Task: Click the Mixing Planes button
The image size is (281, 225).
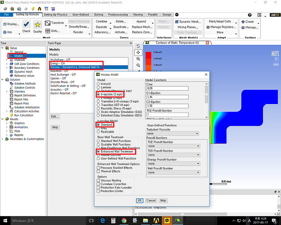Action: pyautogui.click(x=188, y=27)
